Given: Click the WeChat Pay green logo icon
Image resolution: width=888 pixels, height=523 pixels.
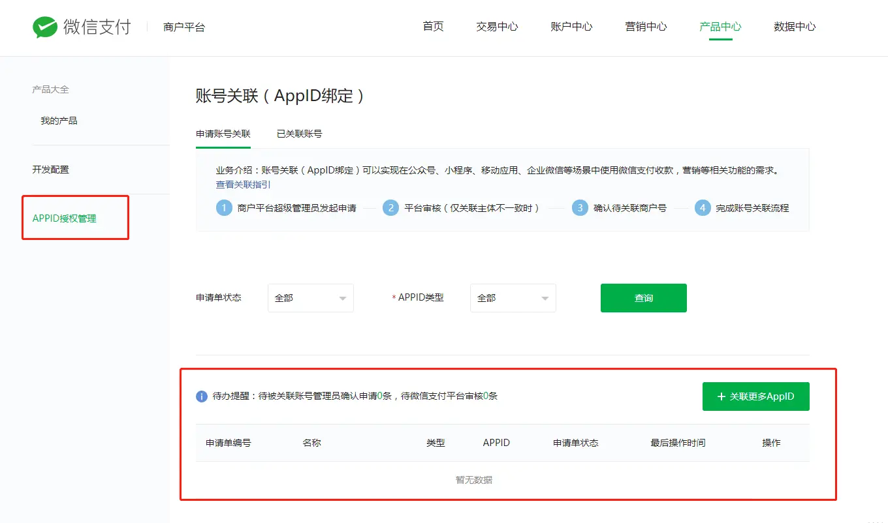Looking at the screenshot, I should [x=45, y=27].
